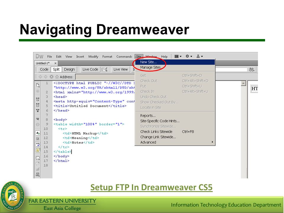Click Select Parent Tag icon

38,119
